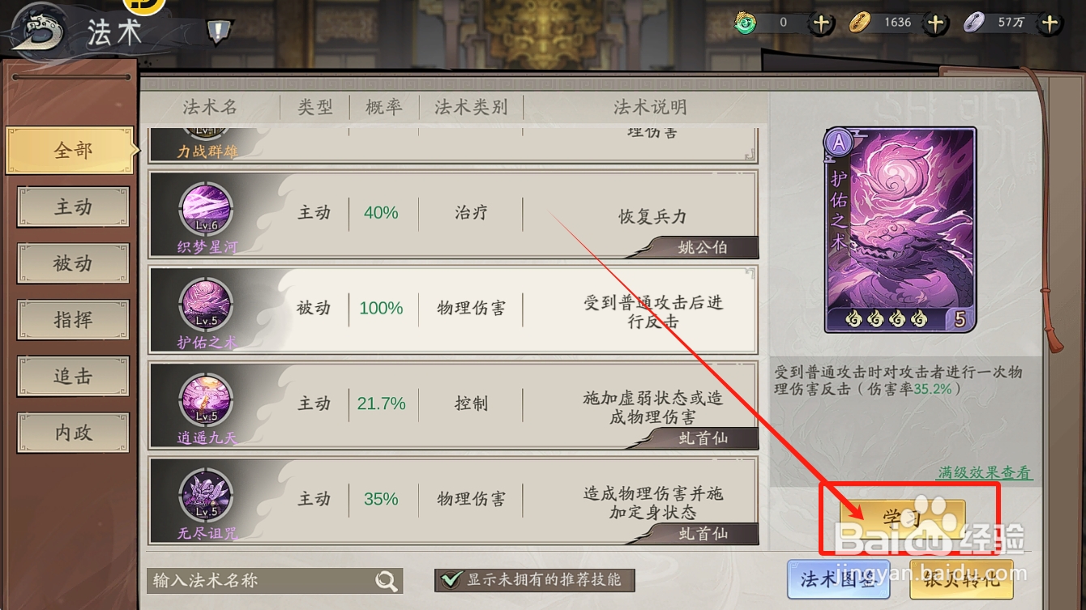
Task: Switch to the 全部 tab
Action: [x=71, y=151]
